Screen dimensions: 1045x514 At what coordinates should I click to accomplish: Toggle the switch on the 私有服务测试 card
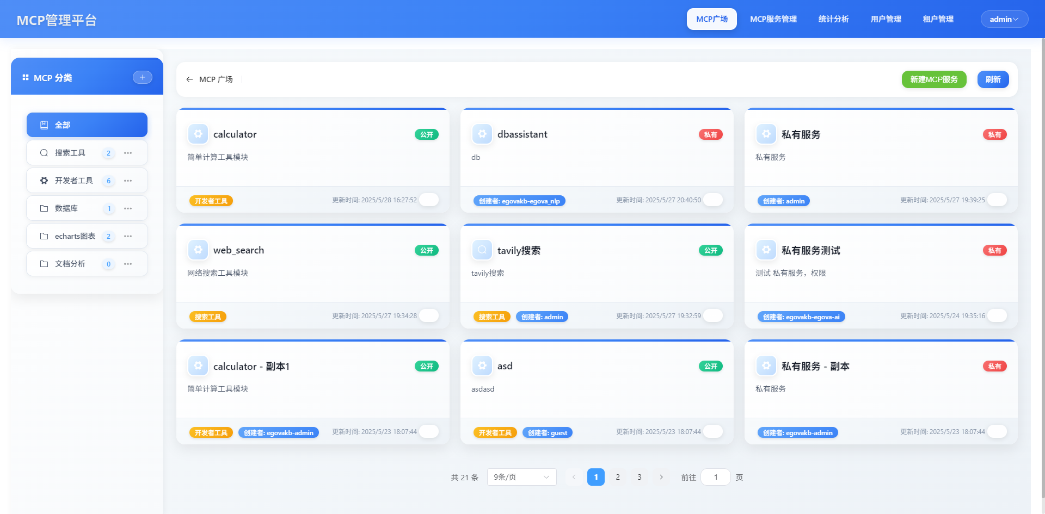(x=997, y=315)
